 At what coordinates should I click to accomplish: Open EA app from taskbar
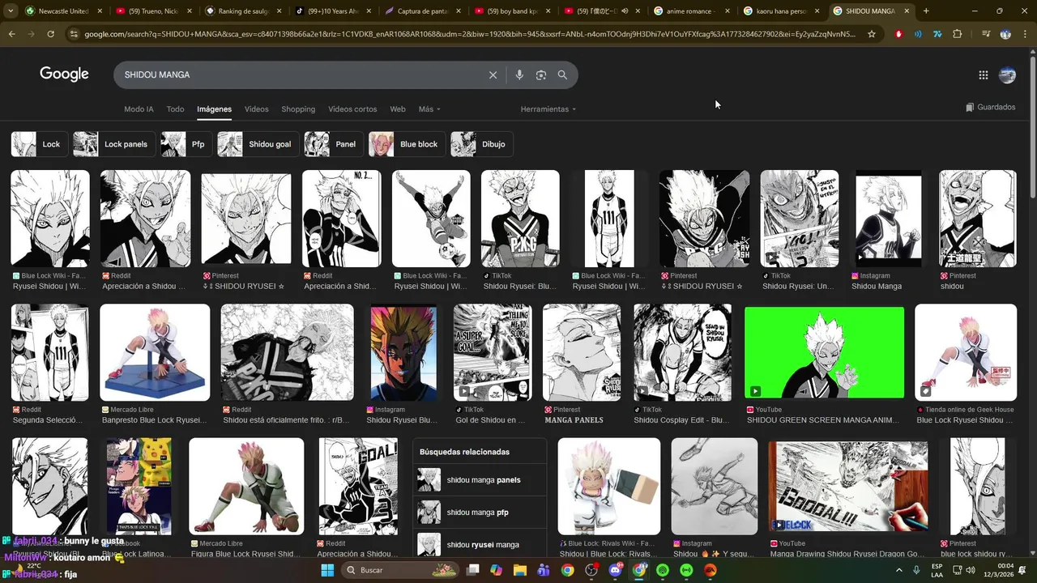[711, 570]
